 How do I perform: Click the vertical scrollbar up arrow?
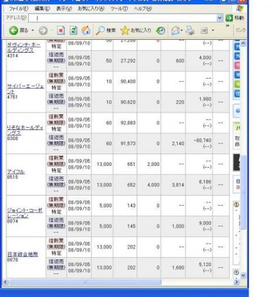click(243, 43)
